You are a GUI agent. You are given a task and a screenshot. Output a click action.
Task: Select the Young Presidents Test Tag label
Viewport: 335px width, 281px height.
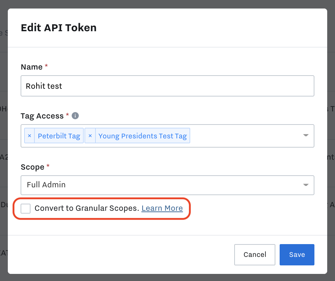pyautogui.click(x=142, y=136)
